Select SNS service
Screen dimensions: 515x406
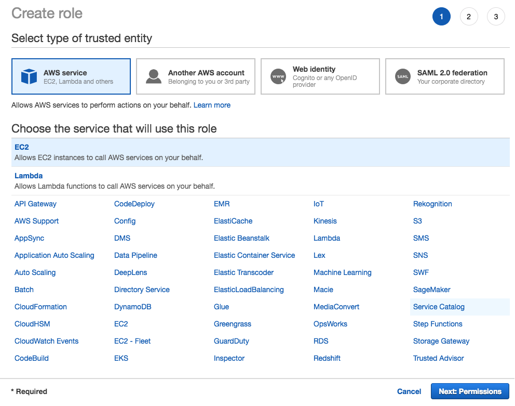[421, 255]
